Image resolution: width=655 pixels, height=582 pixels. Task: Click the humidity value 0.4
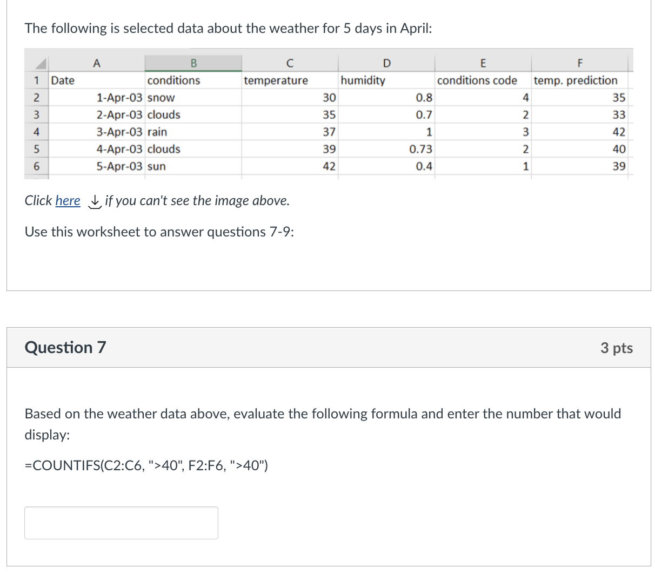(424, 166)
